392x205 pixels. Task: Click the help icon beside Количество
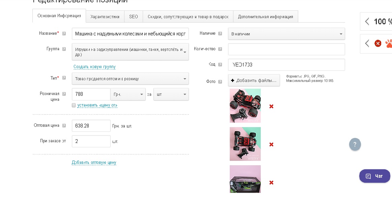220,49
